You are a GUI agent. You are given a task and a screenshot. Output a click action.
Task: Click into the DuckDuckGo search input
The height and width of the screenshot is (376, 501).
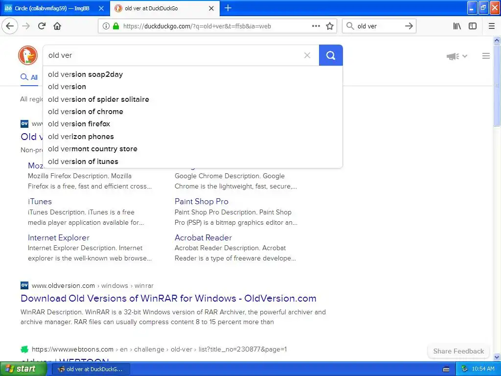pos(173,55)
